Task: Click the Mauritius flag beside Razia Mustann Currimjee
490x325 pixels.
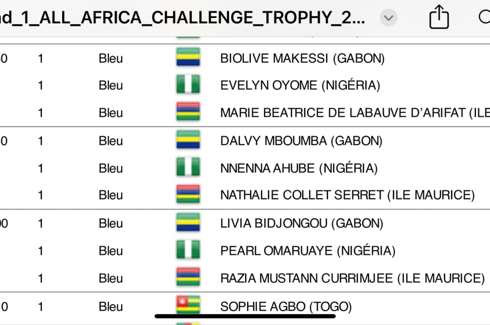Action: click(188, 277)
